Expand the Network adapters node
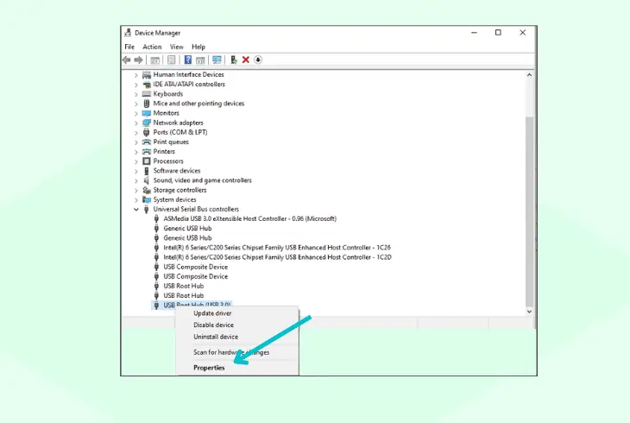The width and height of the screenshot is (630, 423). (x=135, y=123)
